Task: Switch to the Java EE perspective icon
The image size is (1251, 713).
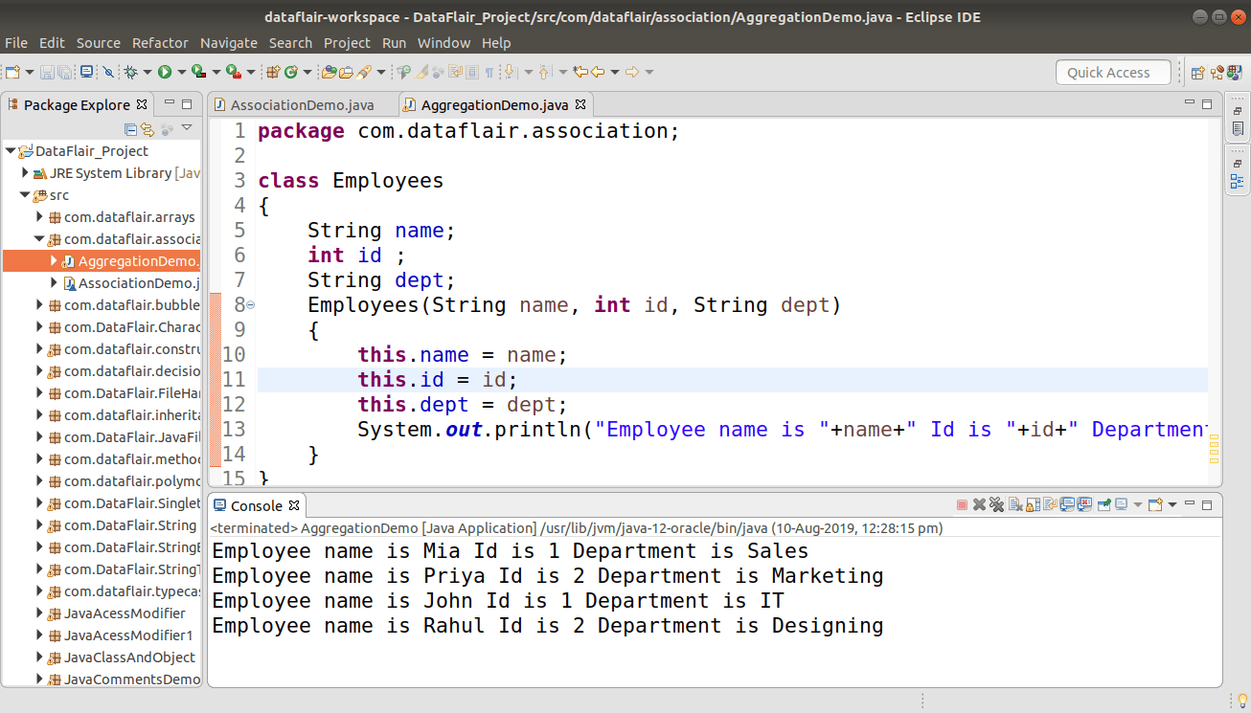Action: (1217, 72)
